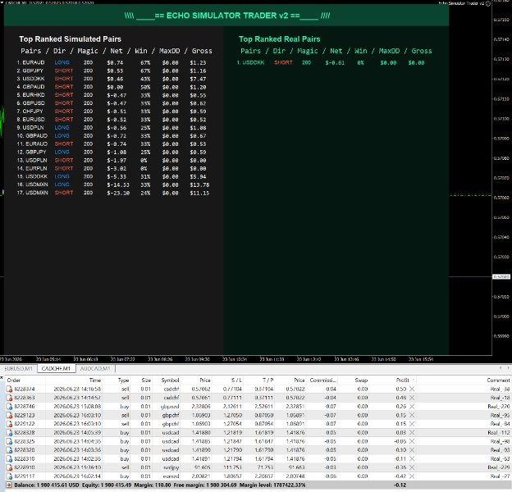
Task: Click order icon of gbpchf sell 8229123
Action: (9, 415)
